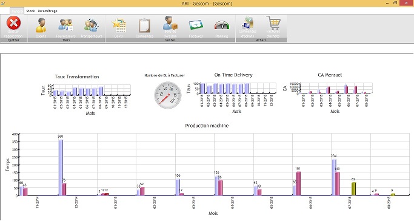Switch to the General ribbon tab
Screen dimensions: 414x221
17,11
